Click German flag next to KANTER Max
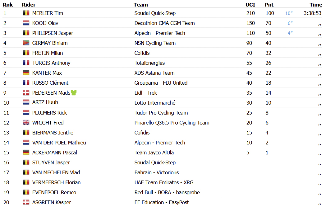Image resolution: width=326 pixels, height=207 pixels. (x=26, y=73)
